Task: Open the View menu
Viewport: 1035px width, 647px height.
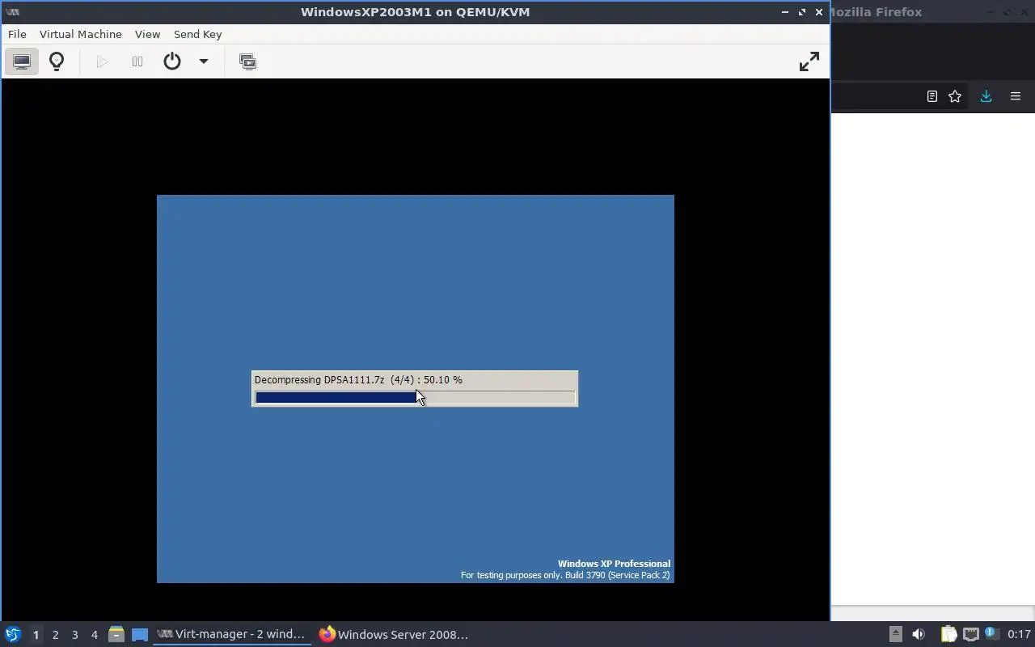Action: tap(147, 34)
